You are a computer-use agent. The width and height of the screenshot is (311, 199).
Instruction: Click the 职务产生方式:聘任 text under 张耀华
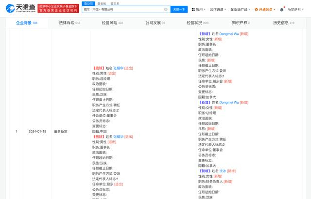tap(106, 105)
